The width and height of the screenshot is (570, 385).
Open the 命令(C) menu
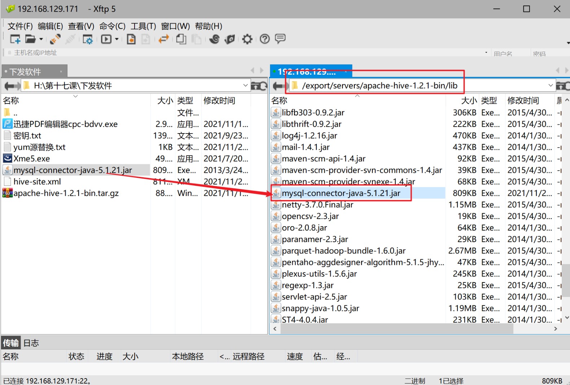tap(113, 26)
